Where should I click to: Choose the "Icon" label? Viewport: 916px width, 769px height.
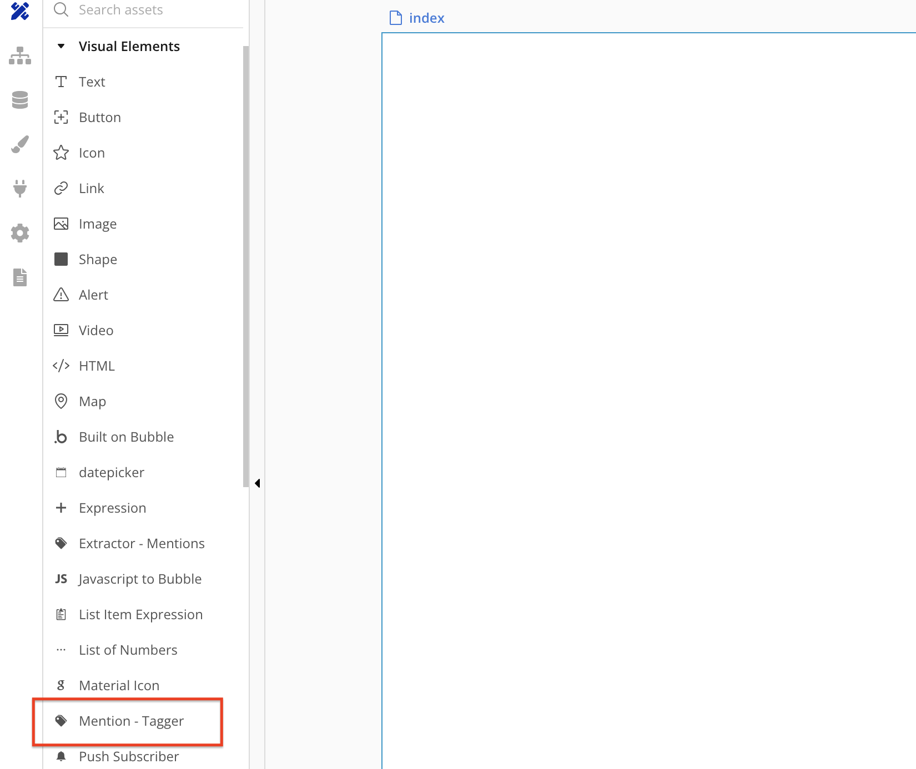click(92, 153)
